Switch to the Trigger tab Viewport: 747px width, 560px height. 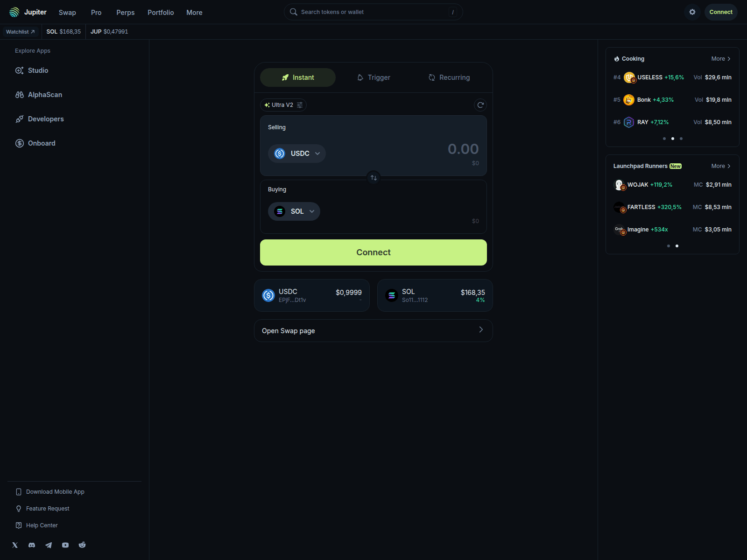click(x=373, y=77)
